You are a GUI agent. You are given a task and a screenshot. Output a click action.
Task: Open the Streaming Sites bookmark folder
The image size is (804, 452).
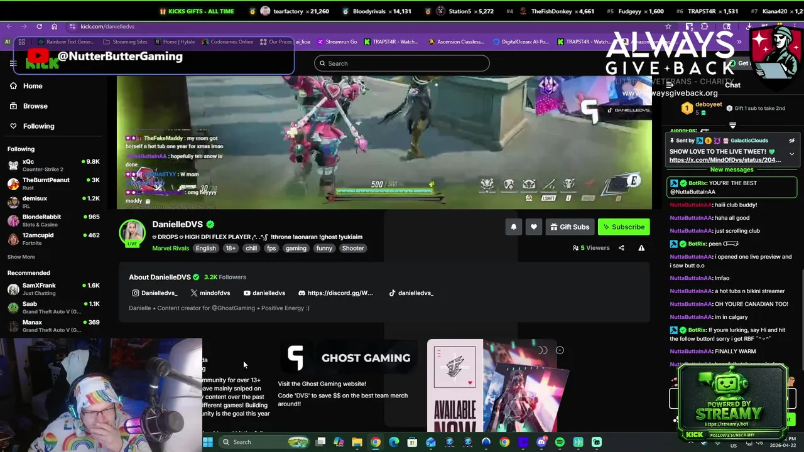(125, 42)
